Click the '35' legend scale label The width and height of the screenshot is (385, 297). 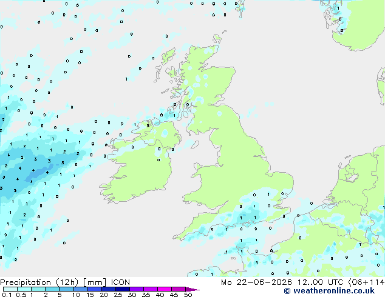[x=146, y=295]
